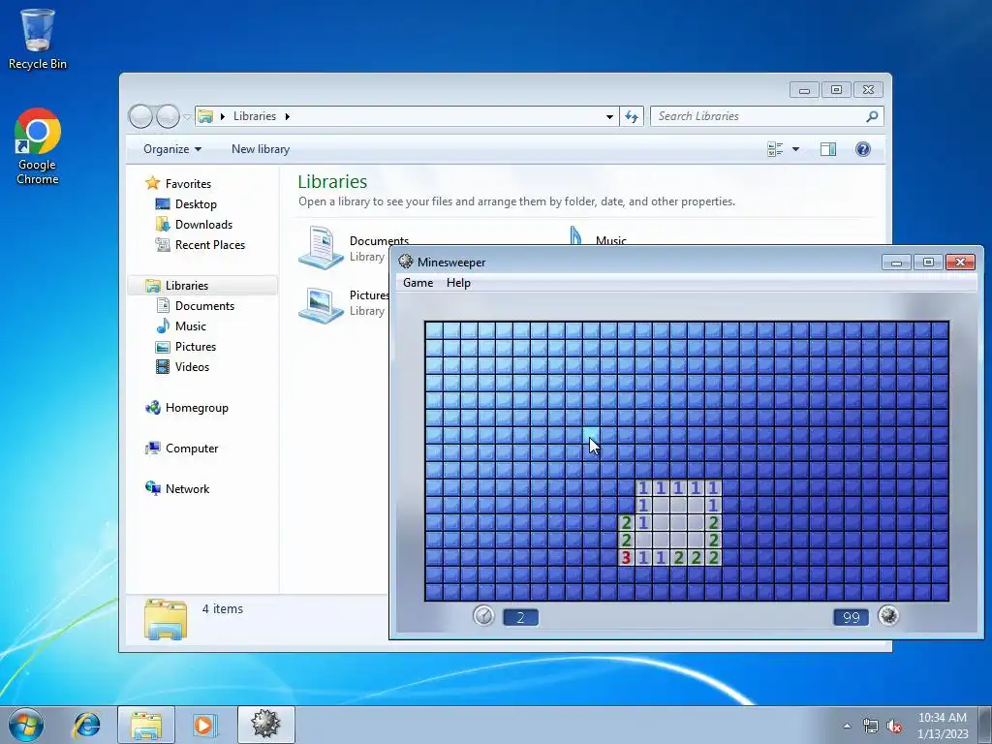992x744 pixels.
Task: Select Network in the navigation pane
Action: click(x=187, y=488)
